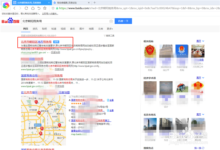This screenshot has width=220, height=150.
Task: Open 全景 panorama for result B
Action: tap(110, 110)
